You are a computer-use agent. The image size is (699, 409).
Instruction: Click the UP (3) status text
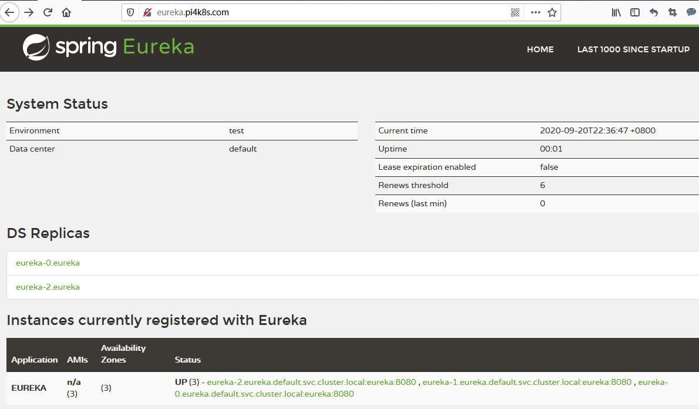[x=187, y=382]
